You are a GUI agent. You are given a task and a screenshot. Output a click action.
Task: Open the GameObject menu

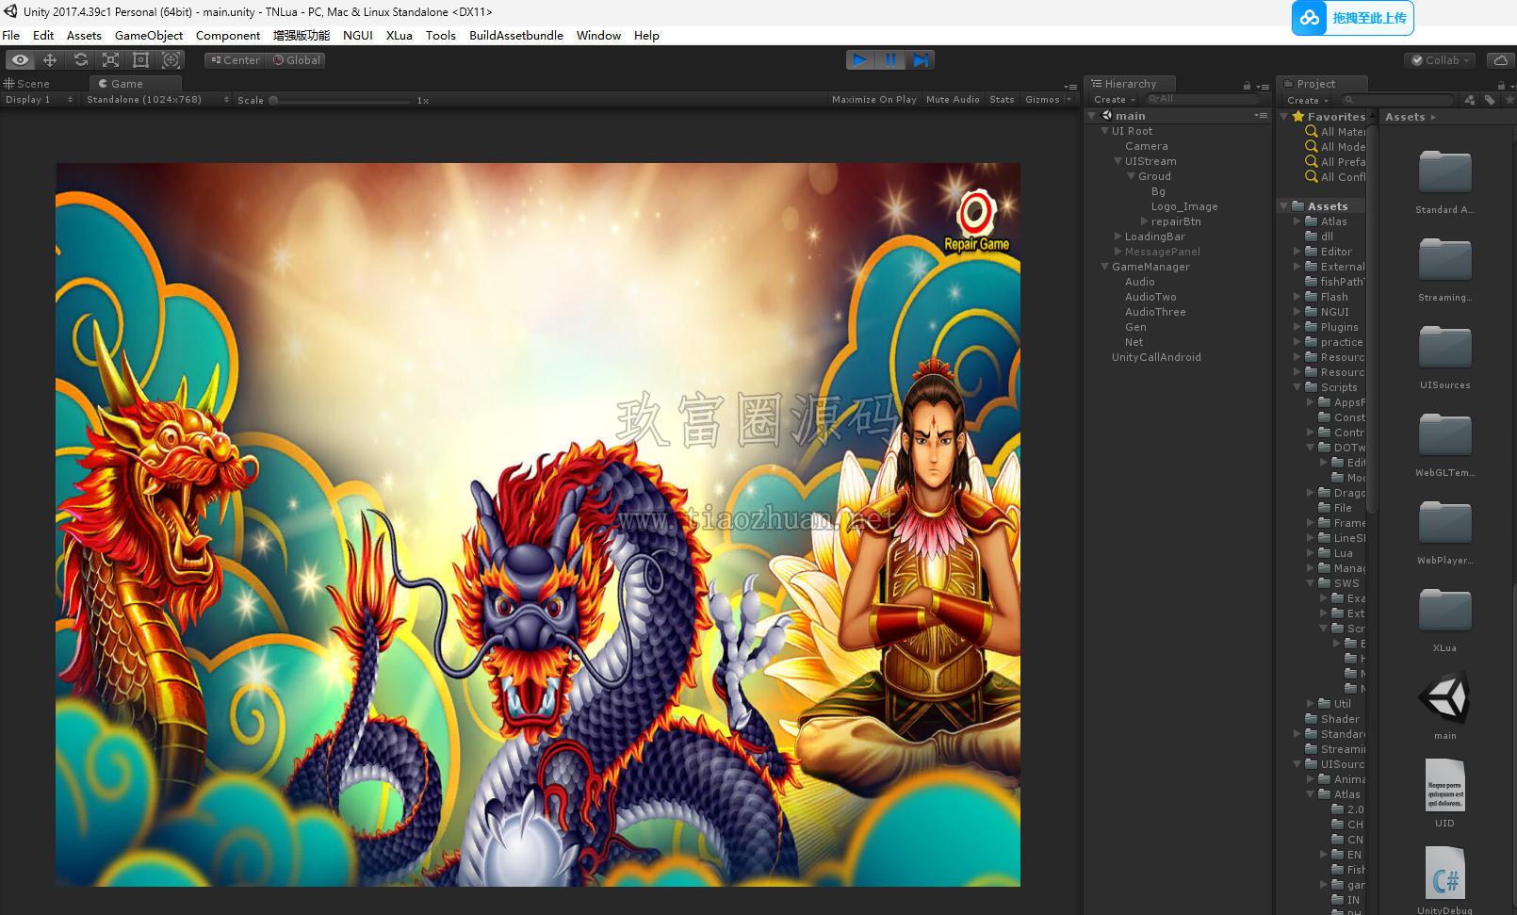(x=149, y=35)
